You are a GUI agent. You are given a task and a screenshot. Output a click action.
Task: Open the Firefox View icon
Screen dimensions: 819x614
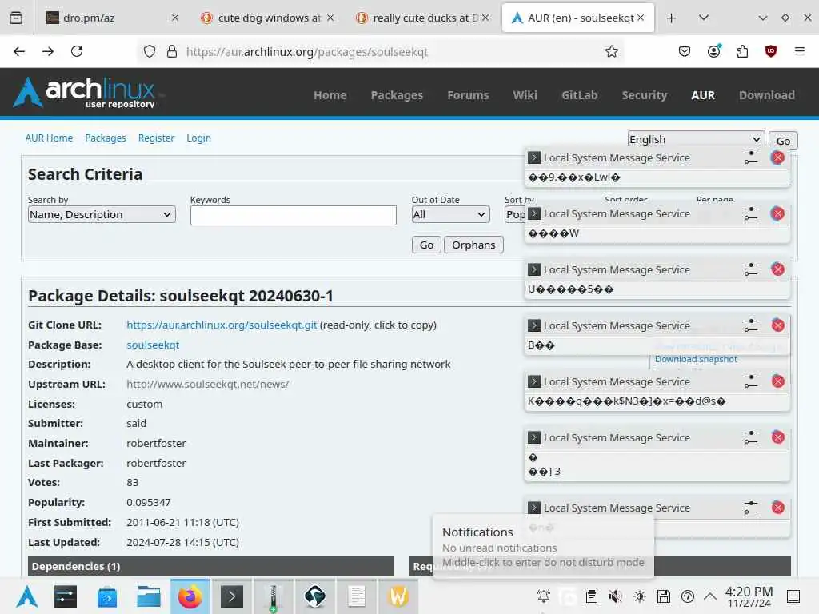[x=16, y=18]
